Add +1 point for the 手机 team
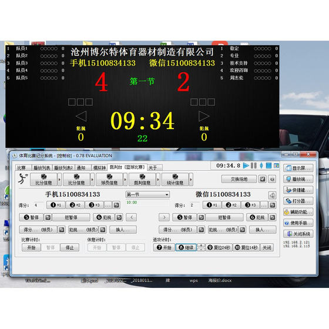 (x=56, y=205)
